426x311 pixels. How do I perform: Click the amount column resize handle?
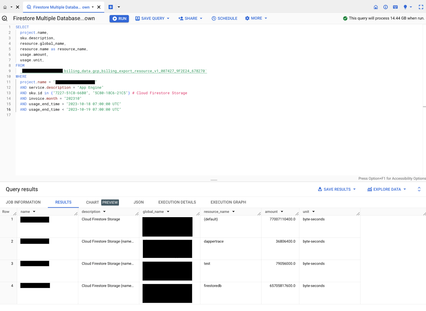coord(297,214)
